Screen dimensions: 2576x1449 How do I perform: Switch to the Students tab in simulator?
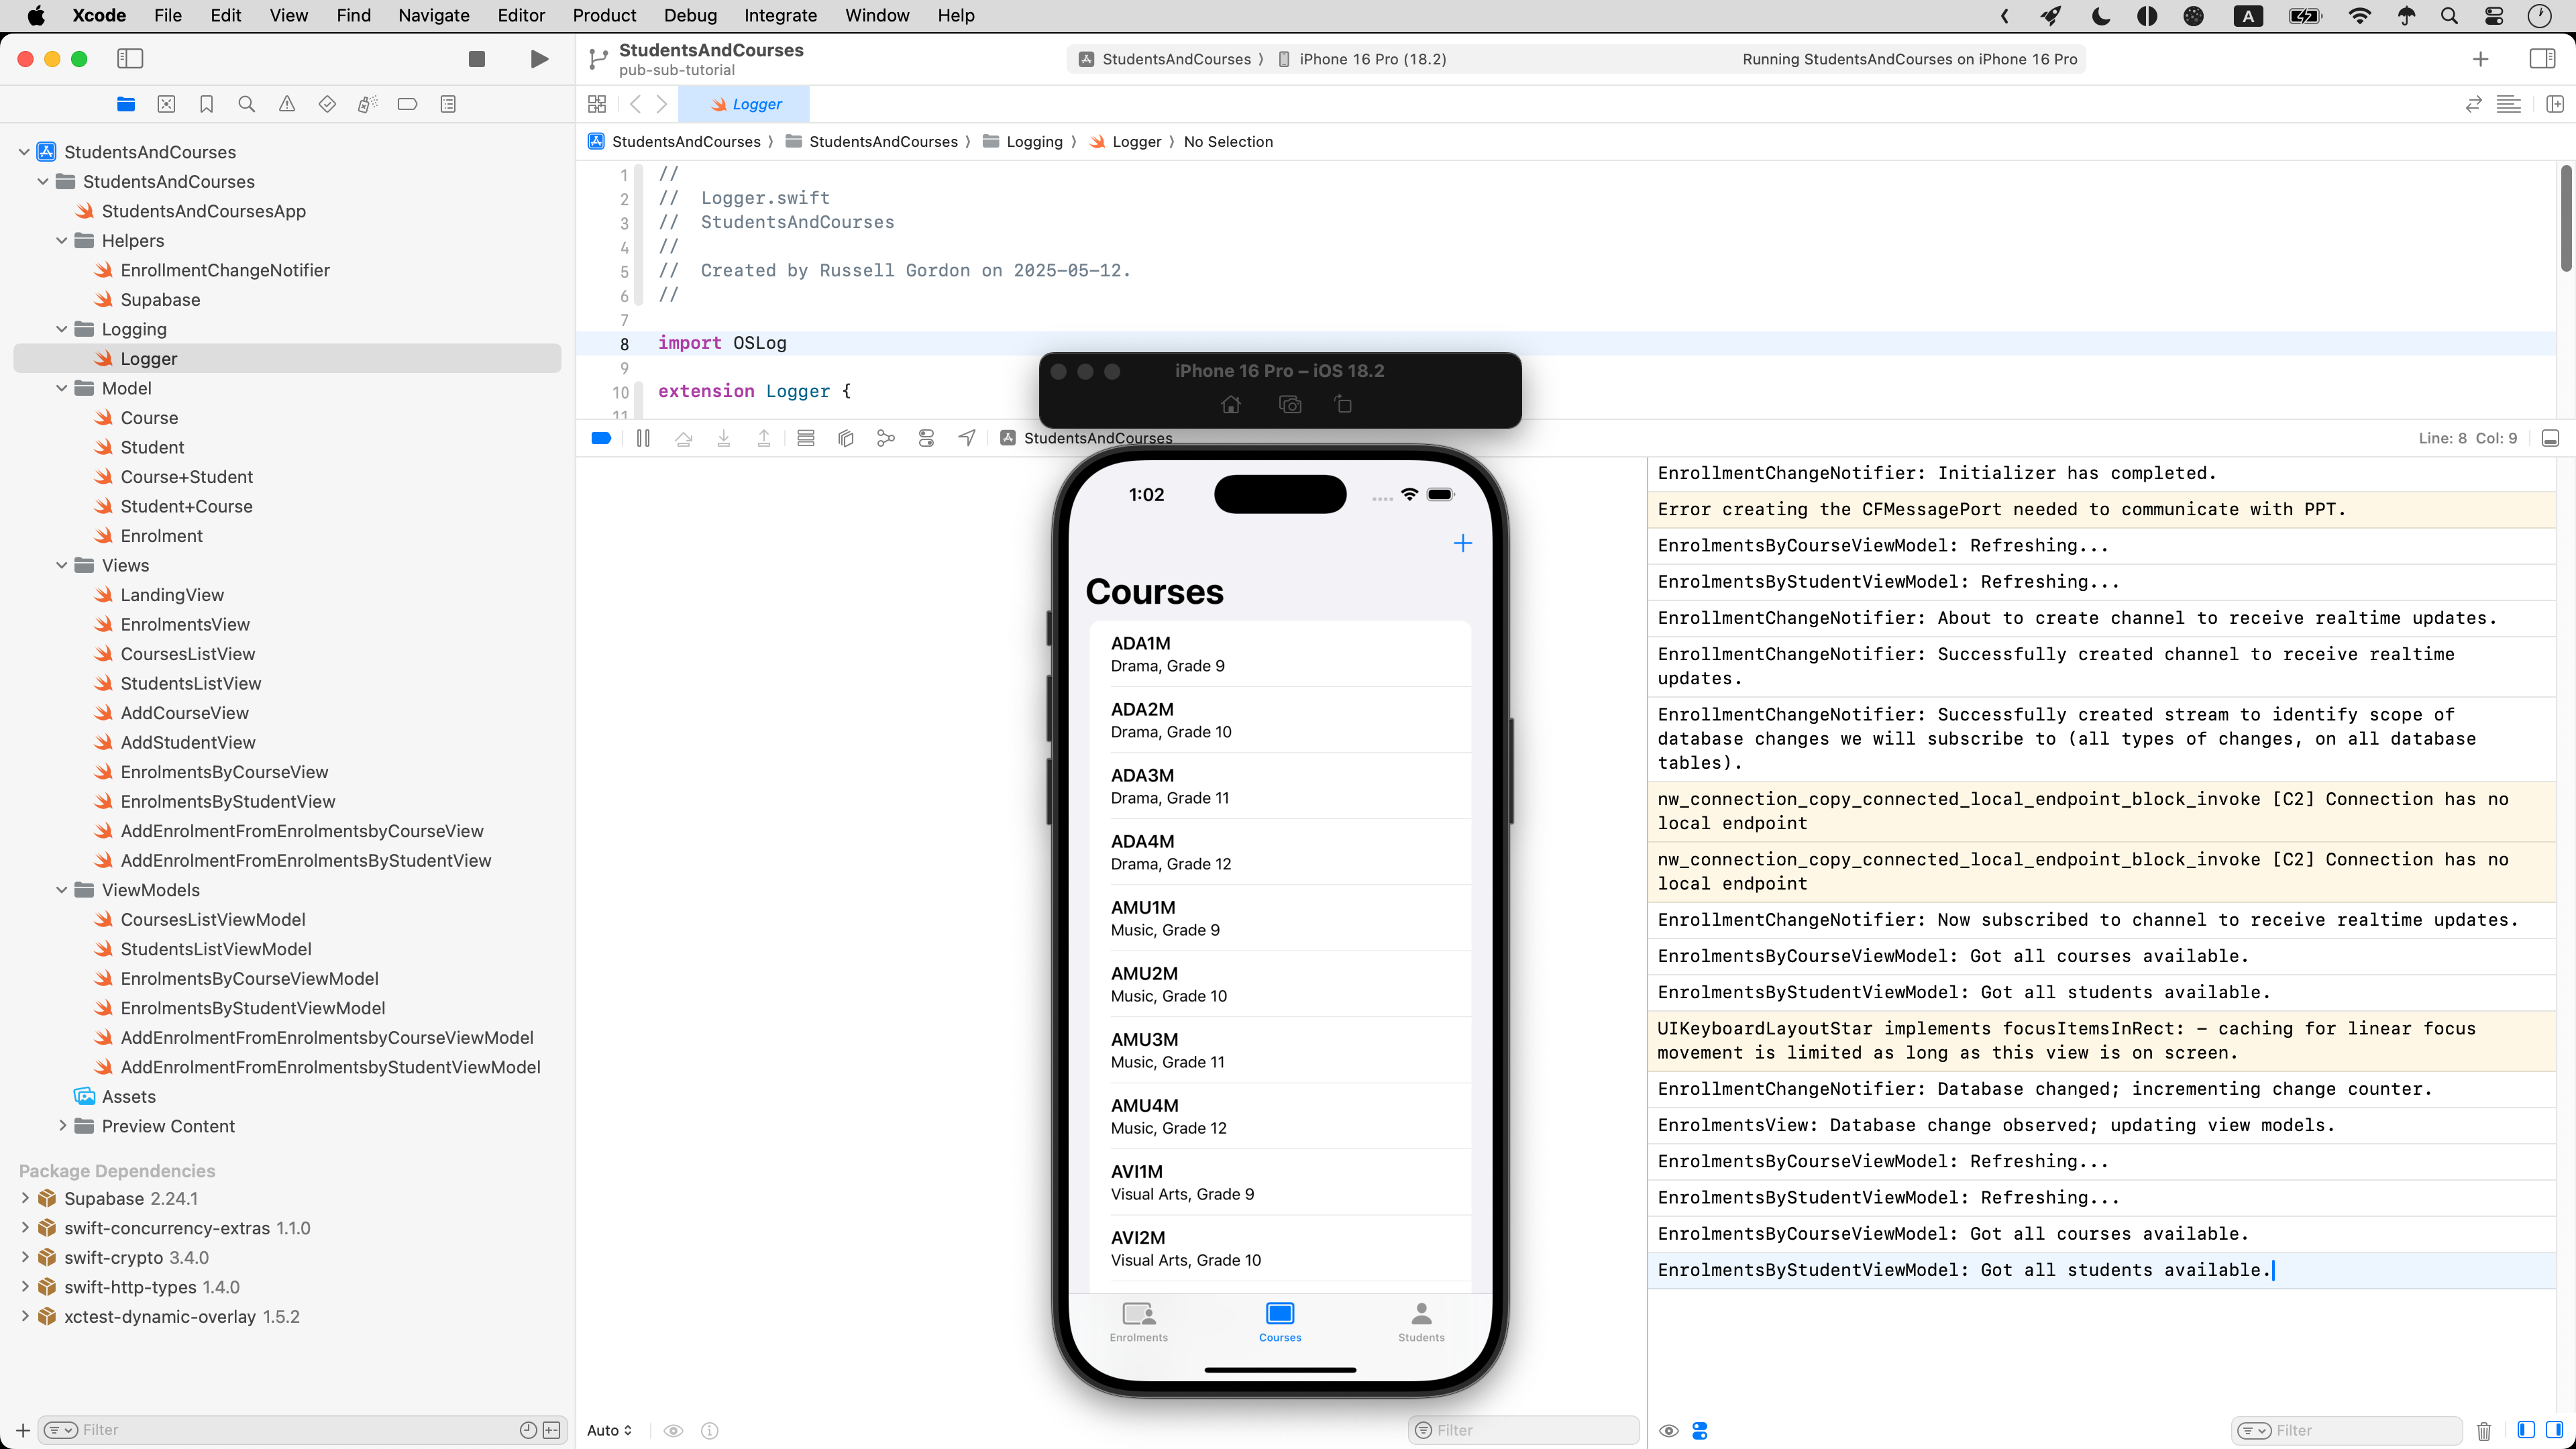(1420, 1321)
